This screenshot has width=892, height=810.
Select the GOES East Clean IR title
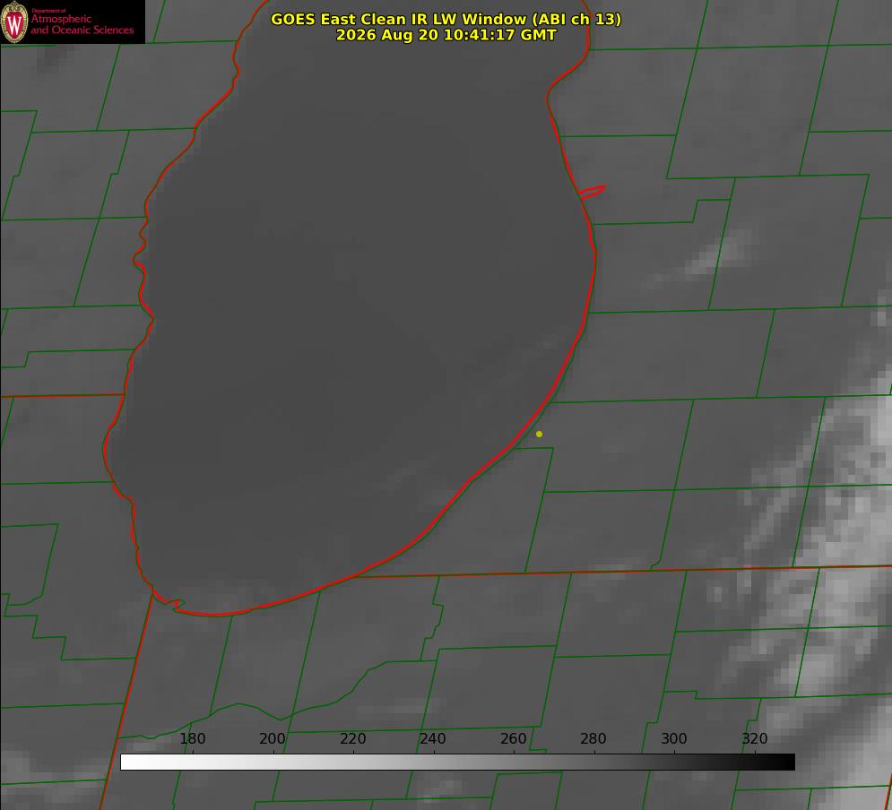(x=446, y=19)
